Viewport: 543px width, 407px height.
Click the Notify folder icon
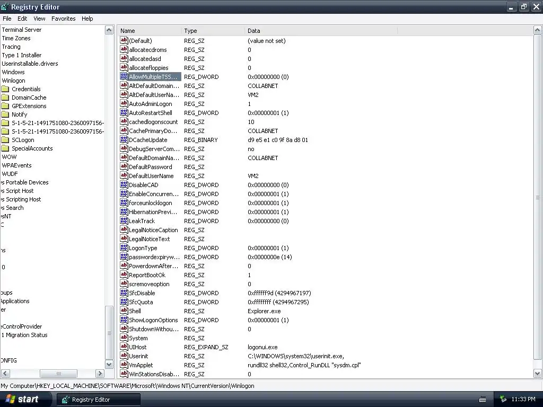tap(5, 114)
